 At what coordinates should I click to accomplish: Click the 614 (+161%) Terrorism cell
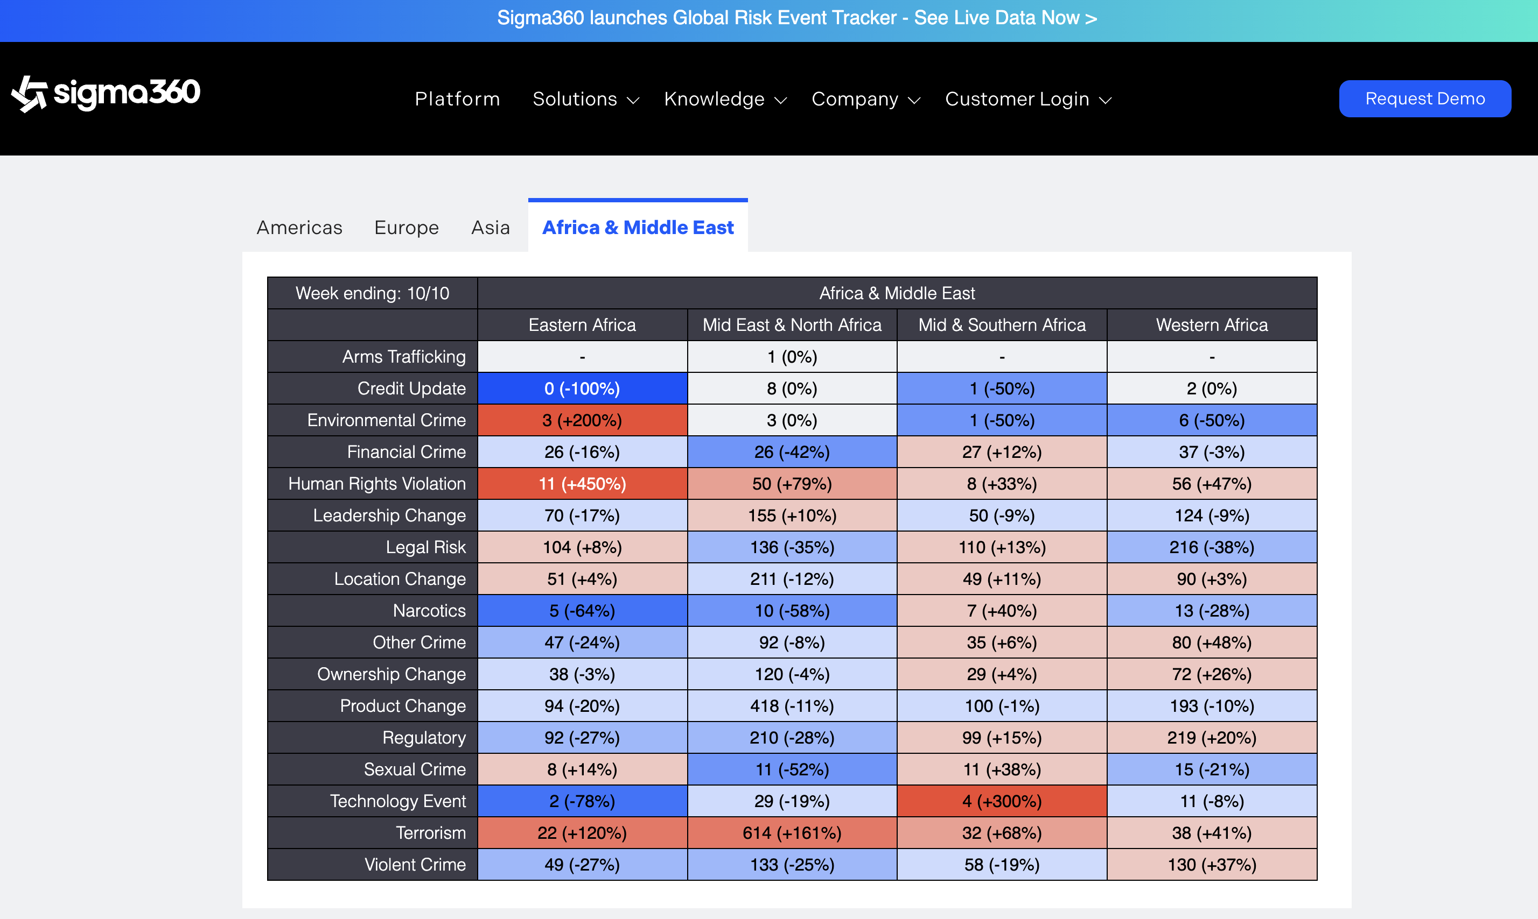[x=792, y=832]
